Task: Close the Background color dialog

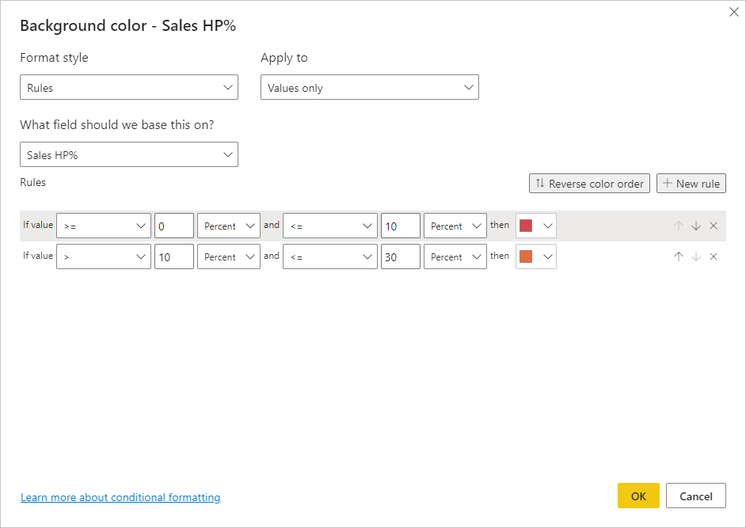Action: (733, 13)
